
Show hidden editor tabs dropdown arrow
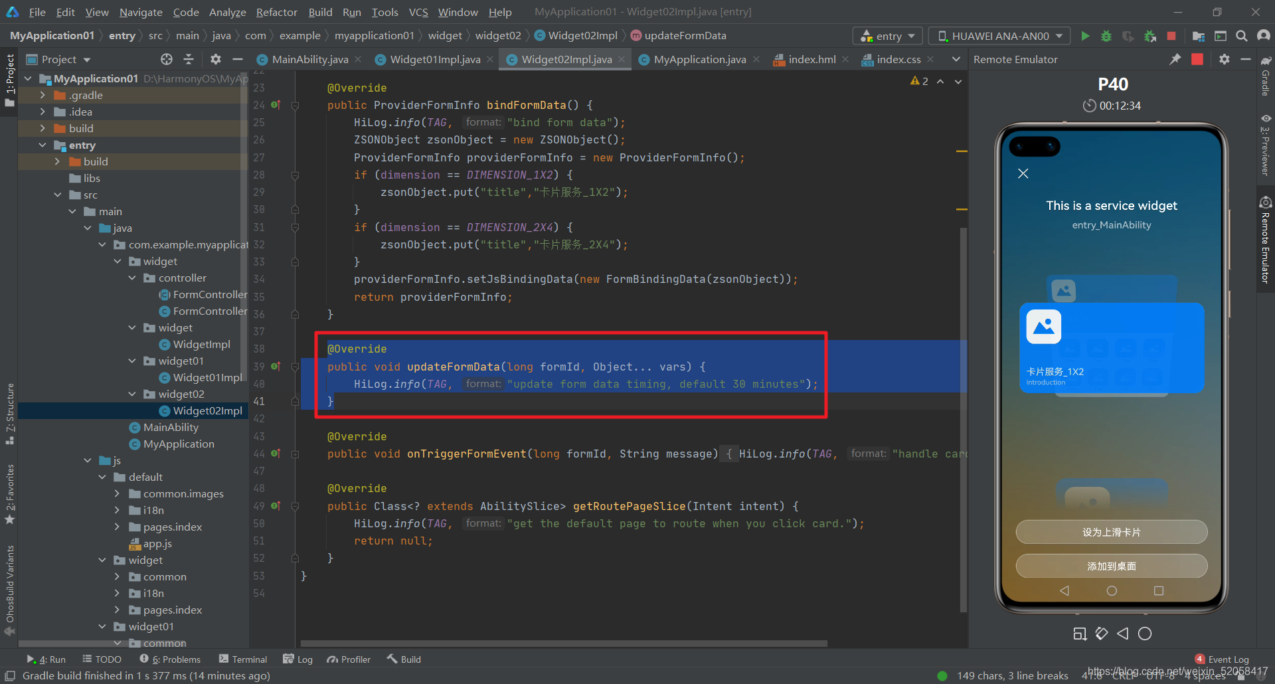(x=956, y=59)
